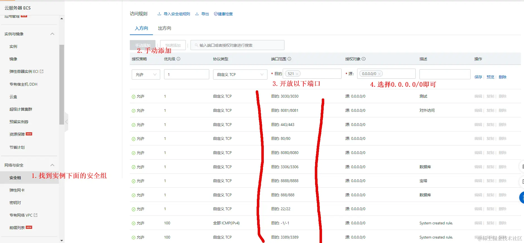The image size is (524, 243).
Task: Click 复制 for the 8888/8888 rule
Action: pos(490,181)
